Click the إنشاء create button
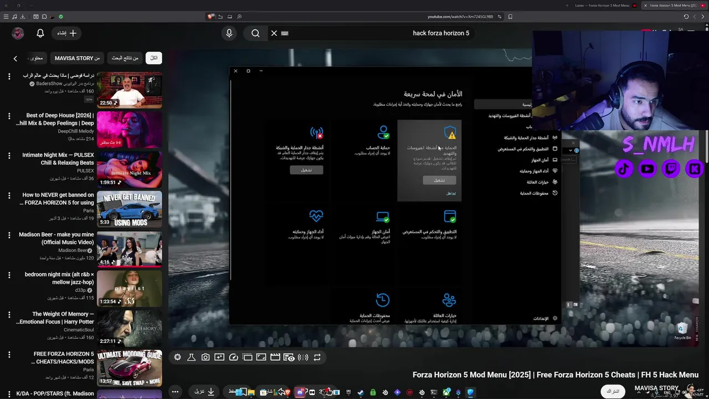 click(x=67, y=33)
